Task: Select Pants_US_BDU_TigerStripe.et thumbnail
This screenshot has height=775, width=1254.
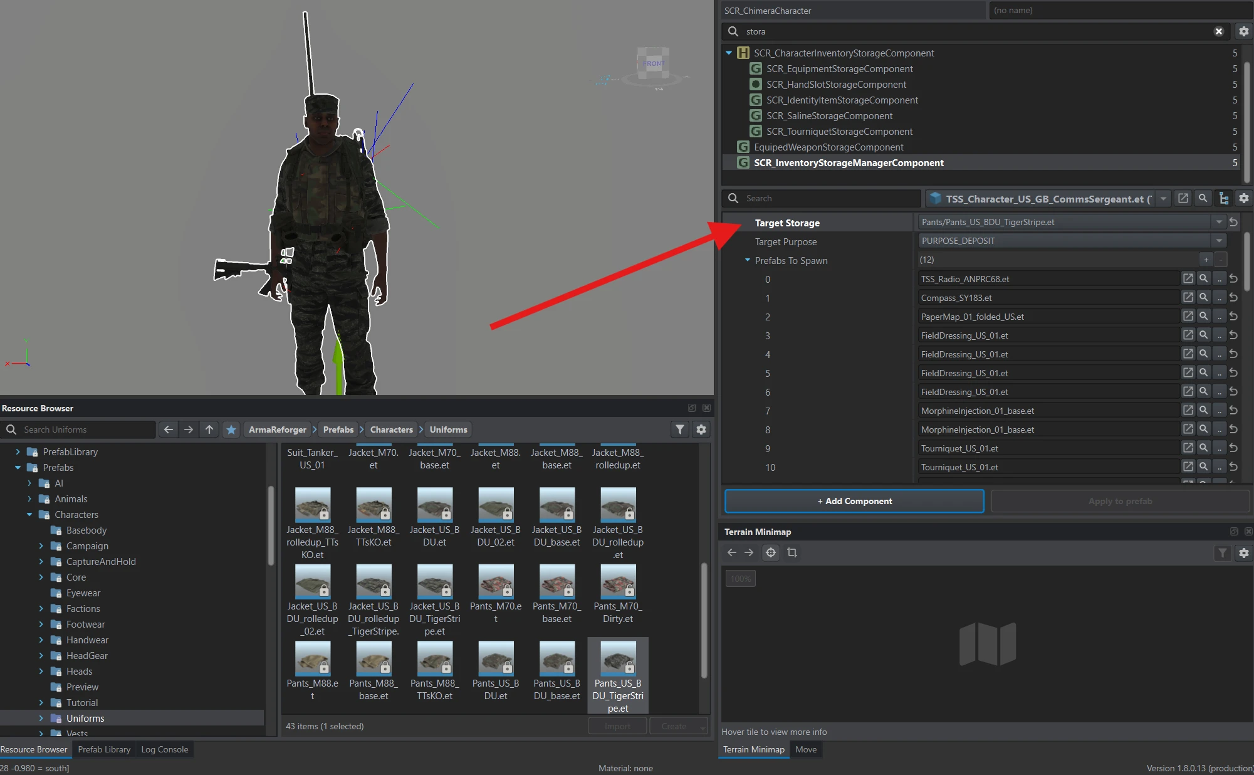Action: [618, 676]
